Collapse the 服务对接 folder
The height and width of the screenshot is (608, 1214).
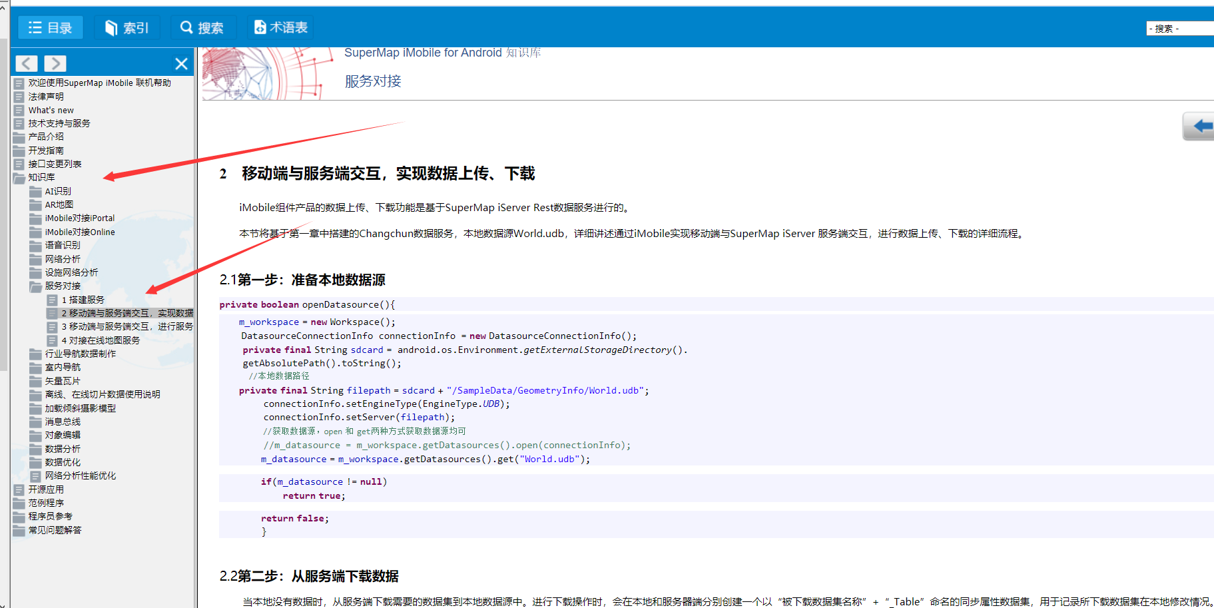coord(63,286)
